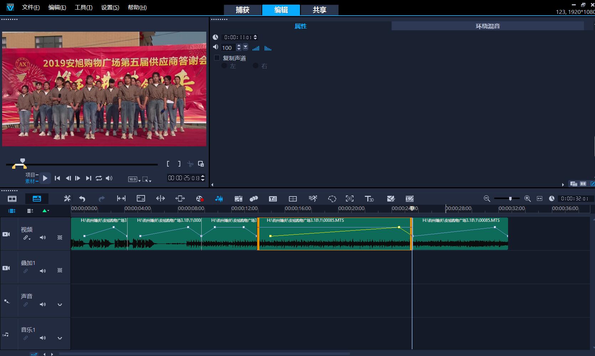Select the timeline view icon
Image resolution: width=595 pixels, height=356 pixels.
tap(37, 199)
